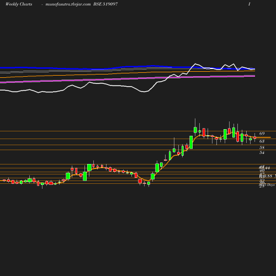Image resolution: width=276 pixels, height=276 pixels.
Task: Click the "Weekly Charts" title text
Action: [x=19, y=4]
